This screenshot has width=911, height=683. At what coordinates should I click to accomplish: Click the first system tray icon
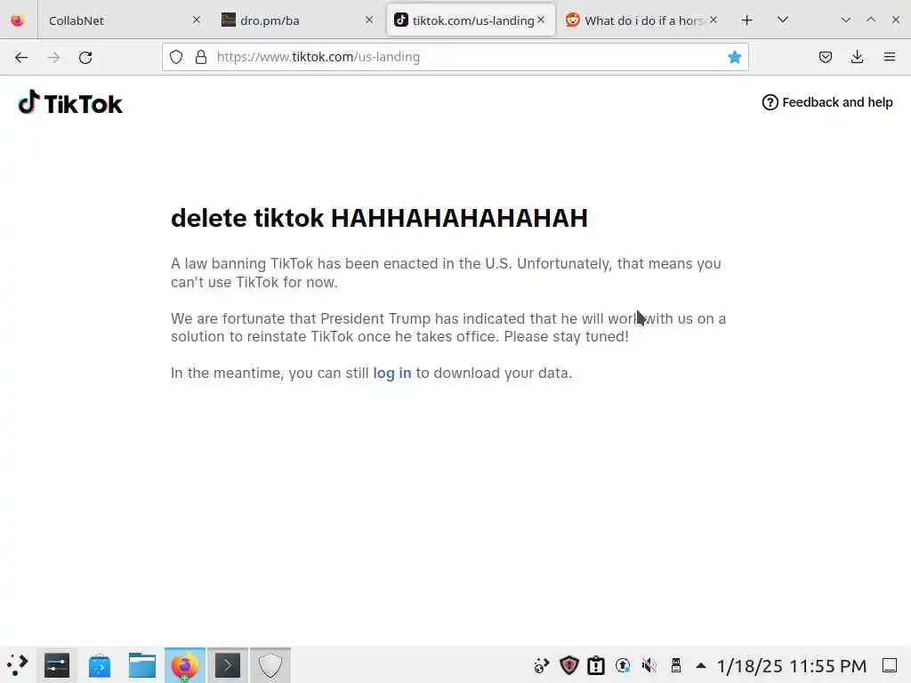click(542, 665)
